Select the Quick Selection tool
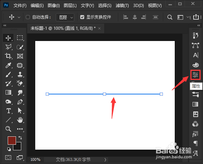 (x=20, y=47)
